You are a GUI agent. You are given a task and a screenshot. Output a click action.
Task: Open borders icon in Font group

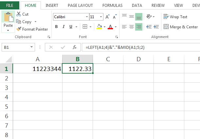85,27
